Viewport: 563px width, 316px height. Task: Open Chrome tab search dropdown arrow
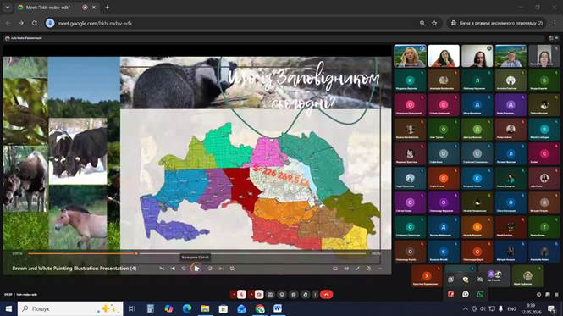click(8, 7)
